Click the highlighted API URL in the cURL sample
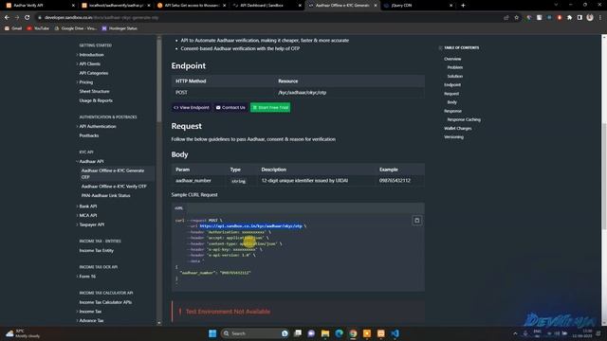 [250, 226]
